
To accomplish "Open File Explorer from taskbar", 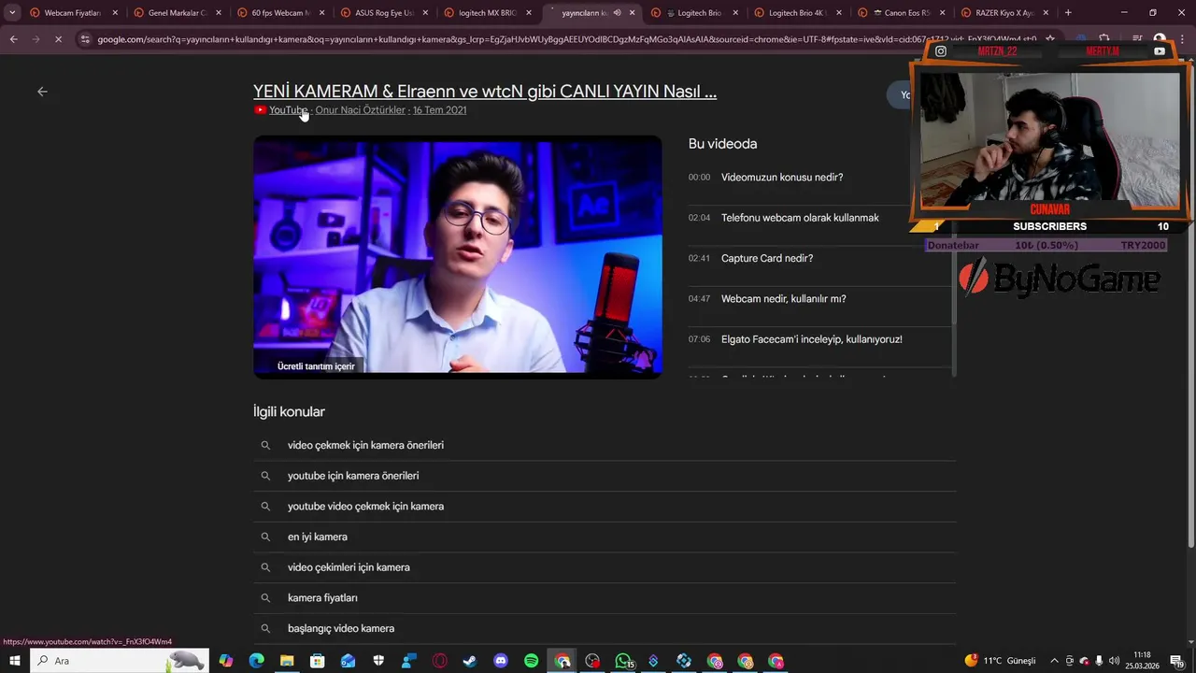I will click(x=287, y=661).
